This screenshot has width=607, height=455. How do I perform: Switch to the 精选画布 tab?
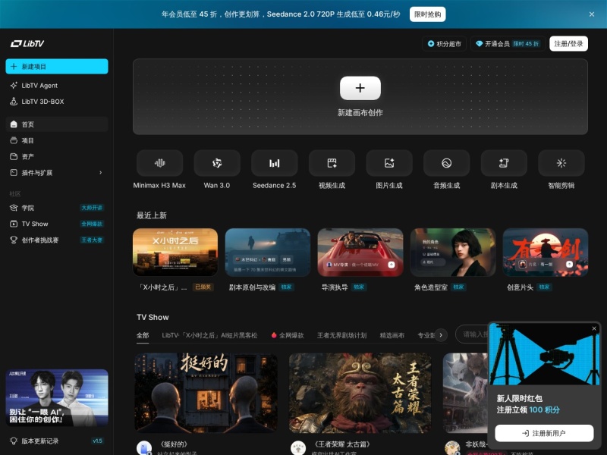tap(392, 335)
